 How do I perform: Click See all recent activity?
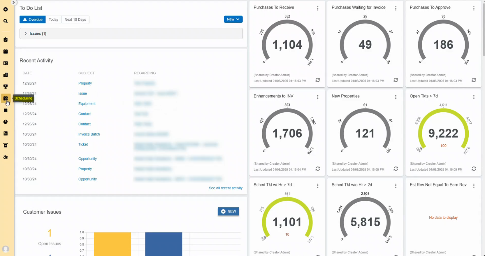point(226,188)
